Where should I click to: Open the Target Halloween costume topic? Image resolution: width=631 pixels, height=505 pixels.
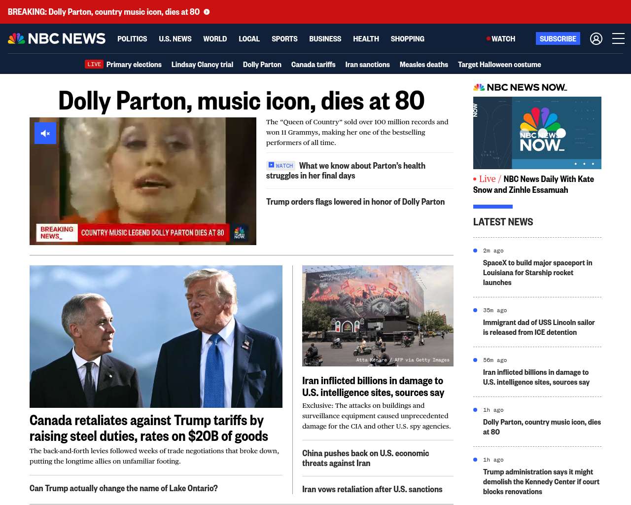click(499, 65)
